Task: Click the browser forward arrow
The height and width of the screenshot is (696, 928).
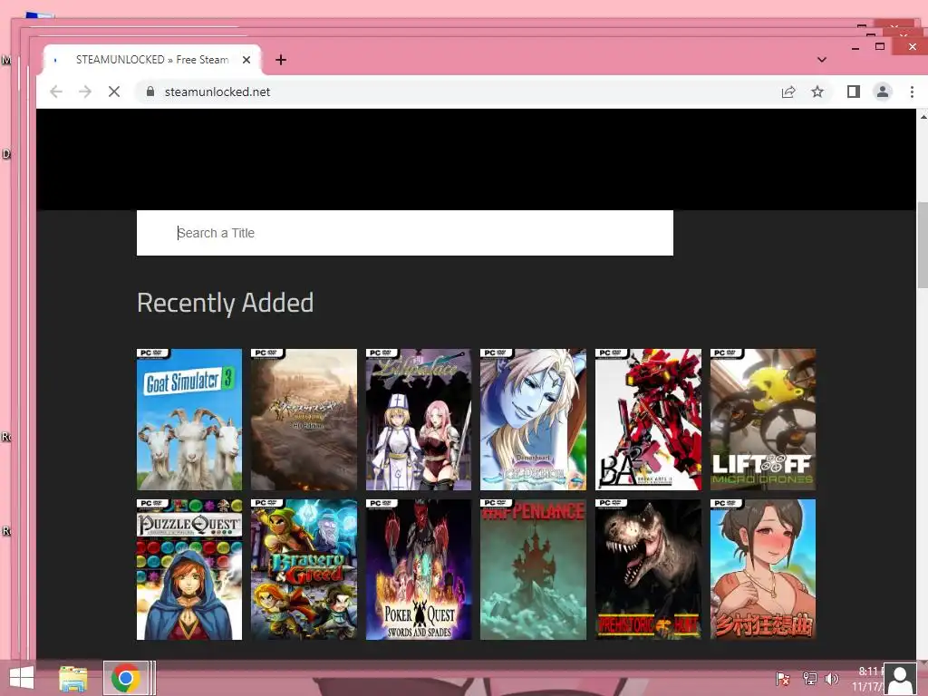Action: coord(85,92)
